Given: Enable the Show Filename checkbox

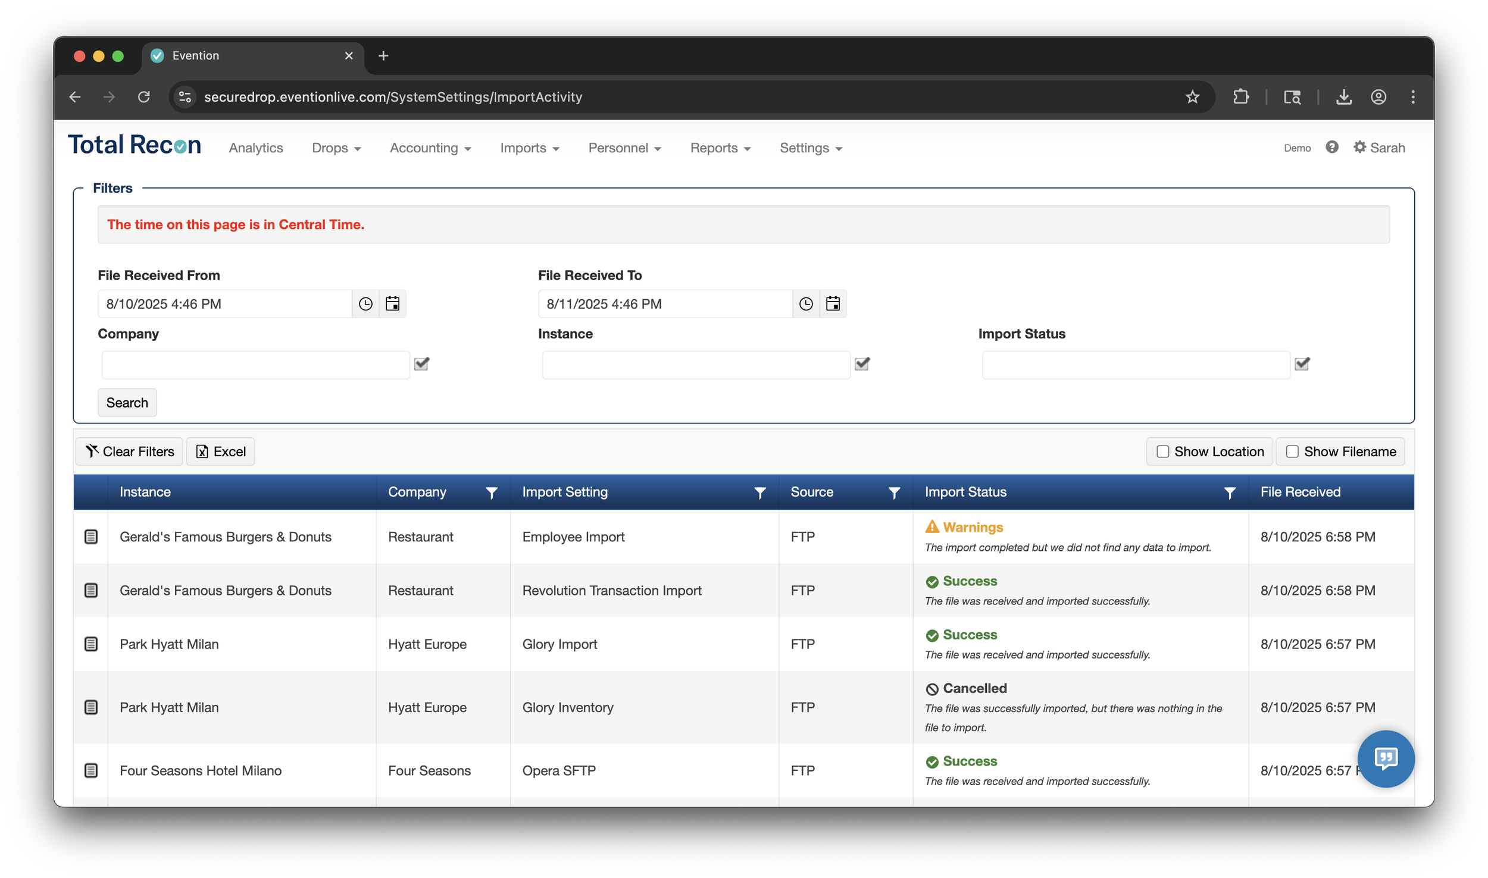Looking at the screenshot, I should pos(1292,451).
